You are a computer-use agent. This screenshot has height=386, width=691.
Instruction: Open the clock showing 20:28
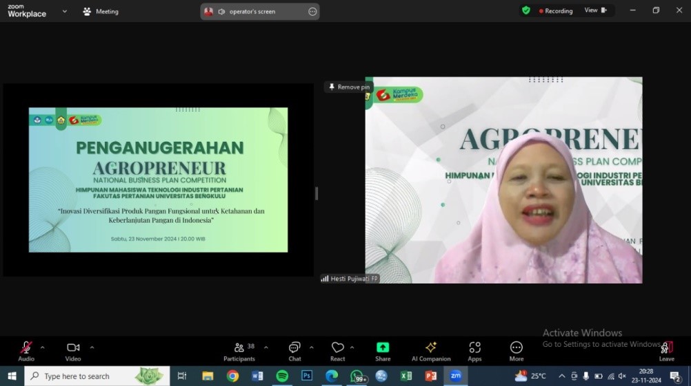point(646,376)
